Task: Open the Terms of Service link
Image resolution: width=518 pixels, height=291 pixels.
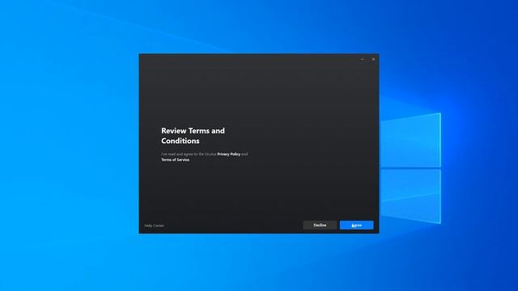Action: (175, 160)
